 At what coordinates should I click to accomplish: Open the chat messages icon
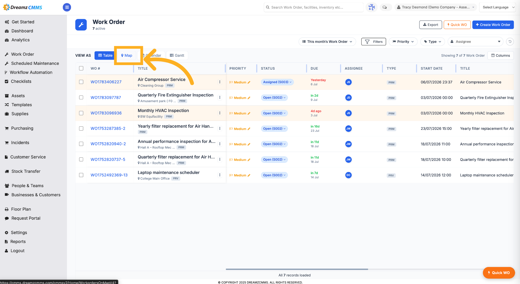[385, 7]
